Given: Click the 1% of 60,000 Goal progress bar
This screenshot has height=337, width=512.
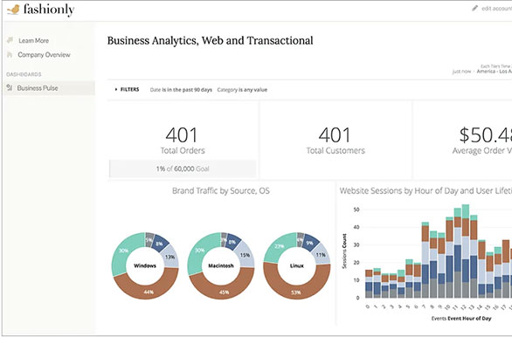Looking at the screenshot, I should pos(183,168).
